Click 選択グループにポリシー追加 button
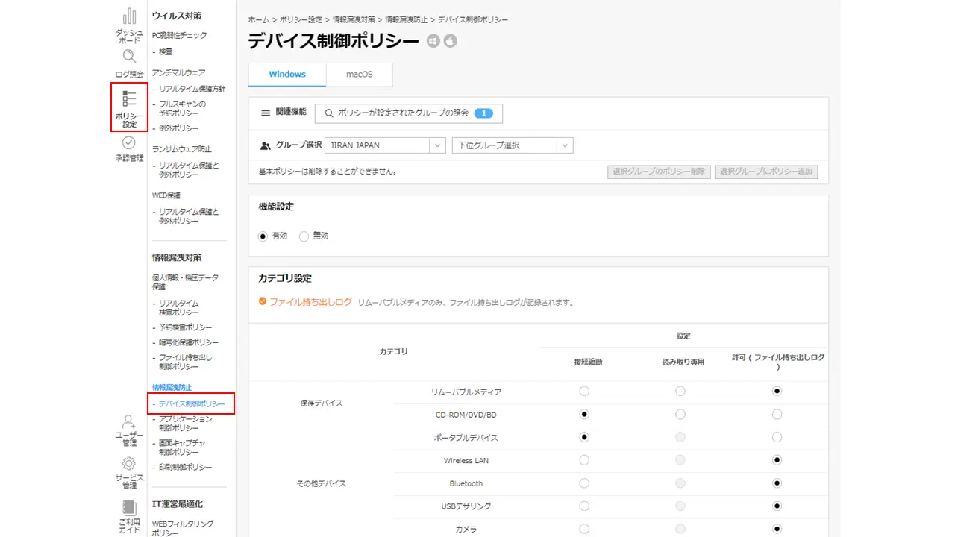Image resolution: width=955 pixels, height=537 pixels. point(766,172)
